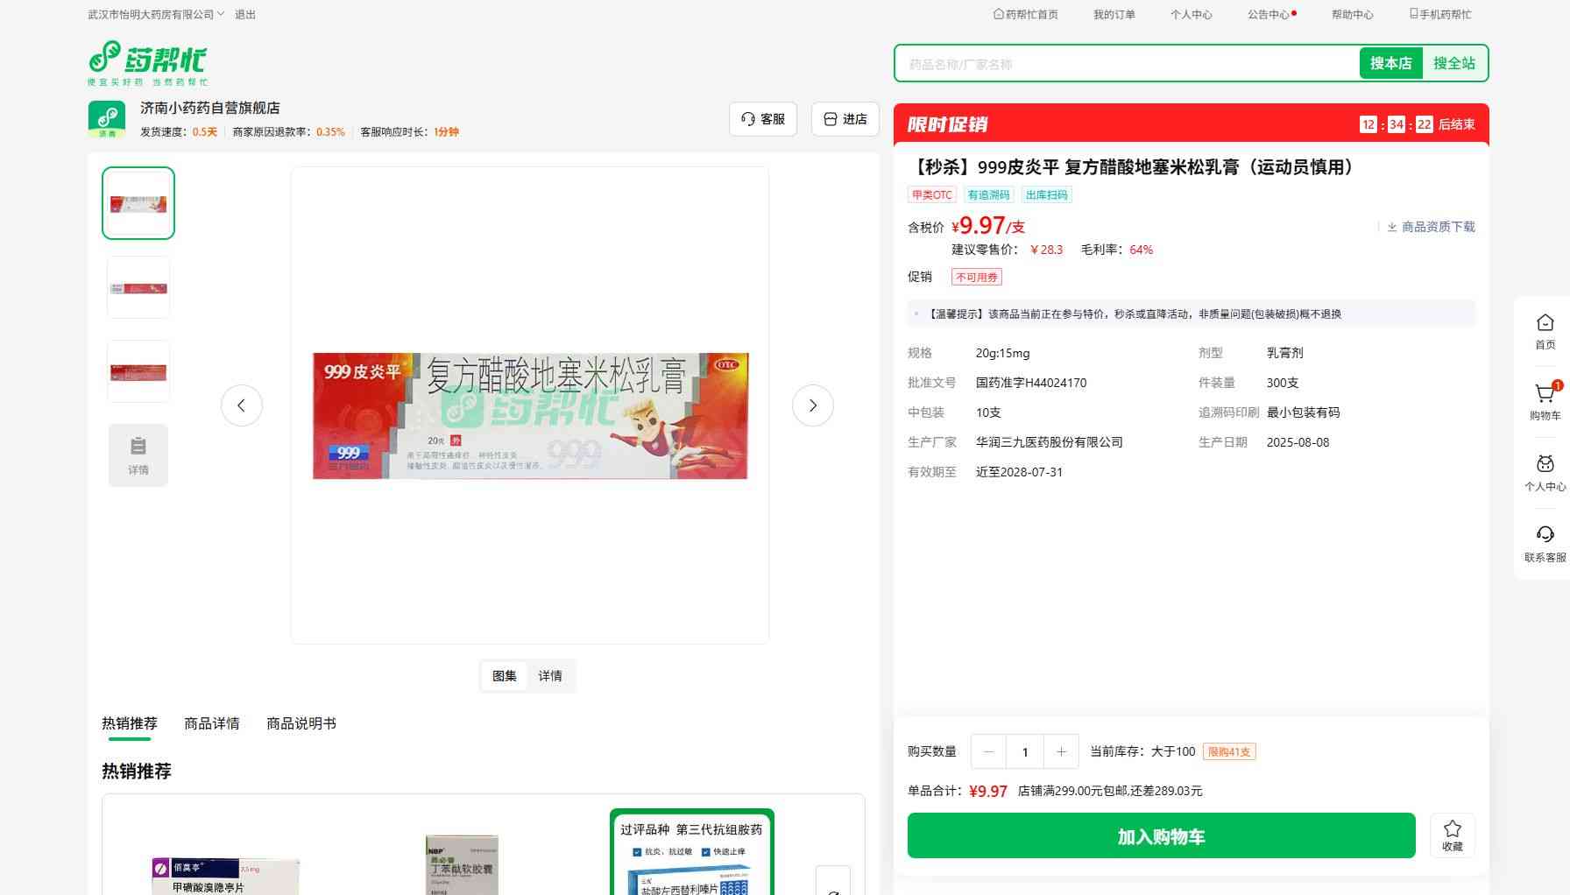Click the contact customer service headset icon
This screenshot has width=1570, height=895.
(x=1545, y=535)
